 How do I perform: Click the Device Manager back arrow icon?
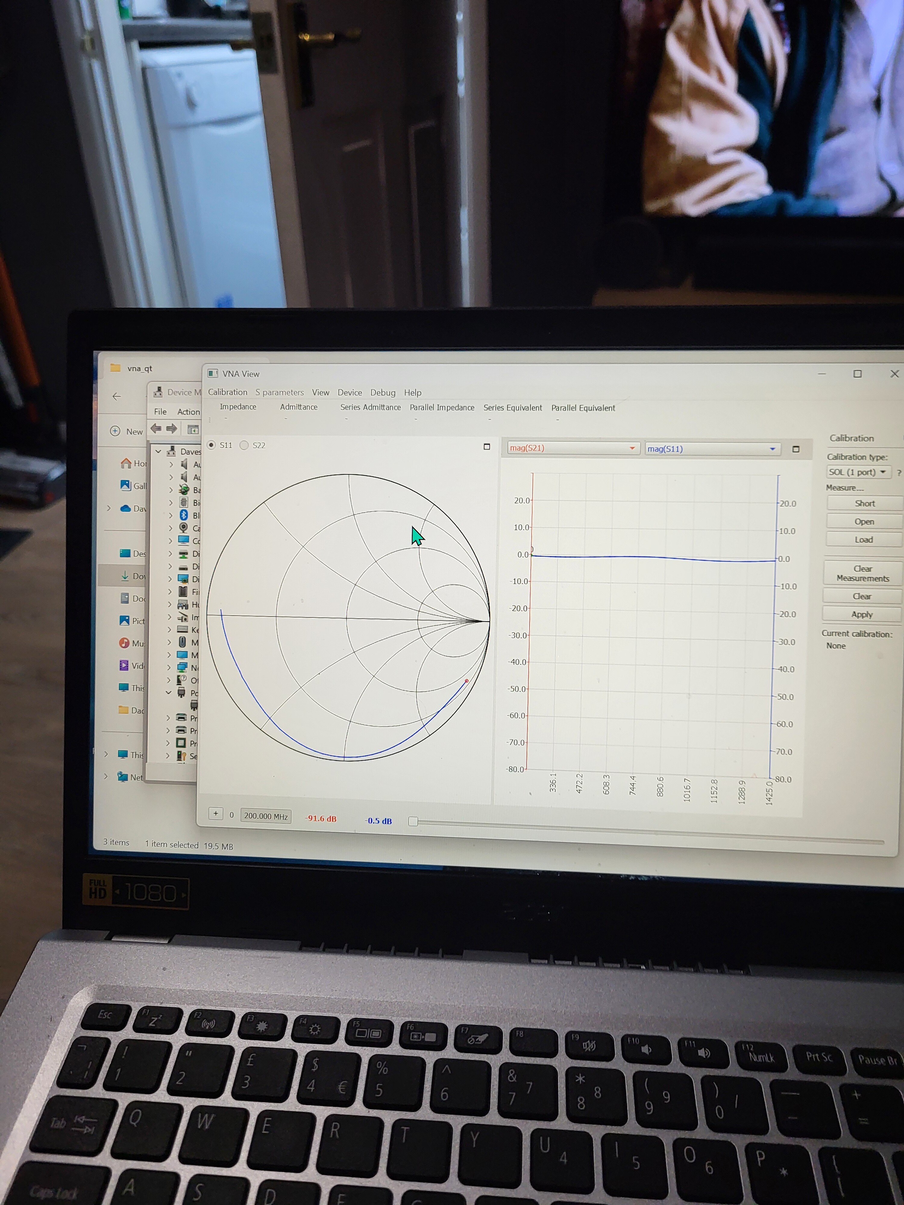pos(156,429)
